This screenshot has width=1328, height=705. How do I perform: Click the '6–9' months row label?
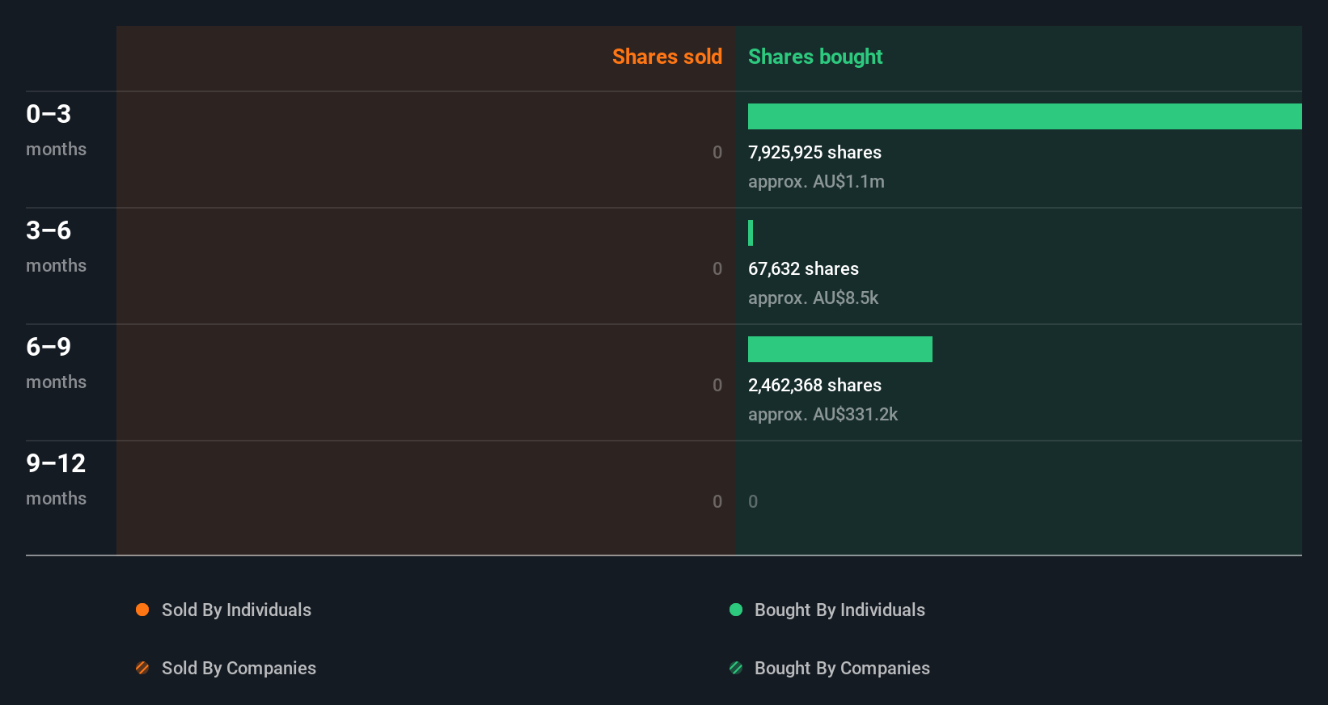tap(49, 347)
